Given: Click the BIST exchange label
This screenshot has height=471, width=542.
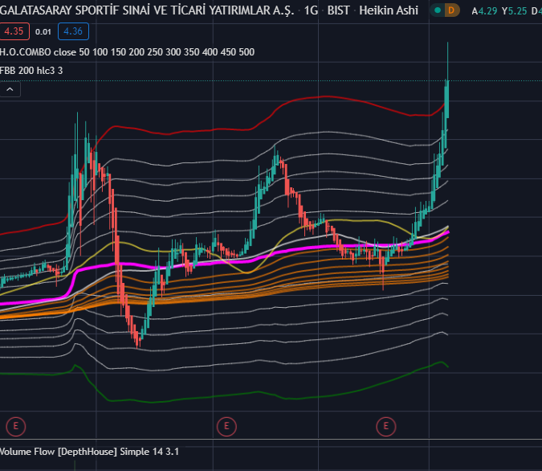Looking at the screenshot, I should coord(338,10).
